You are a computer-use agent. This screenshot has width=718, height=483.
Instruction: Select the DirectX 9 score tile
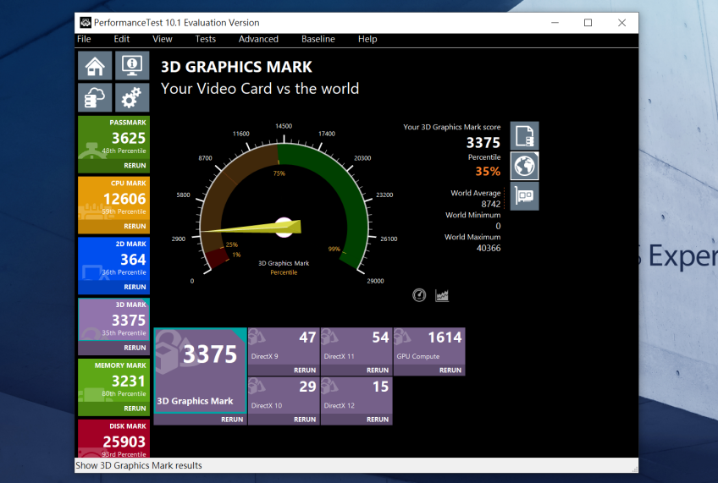[284, 346]
